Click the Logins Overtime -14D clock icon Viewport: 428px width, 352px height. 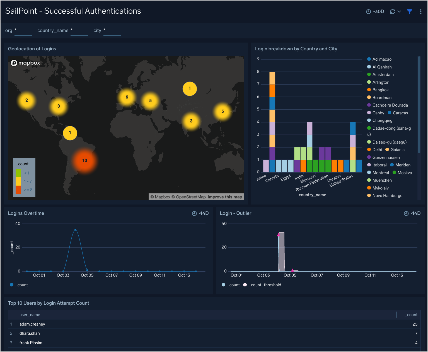click(x=194, y=213)
